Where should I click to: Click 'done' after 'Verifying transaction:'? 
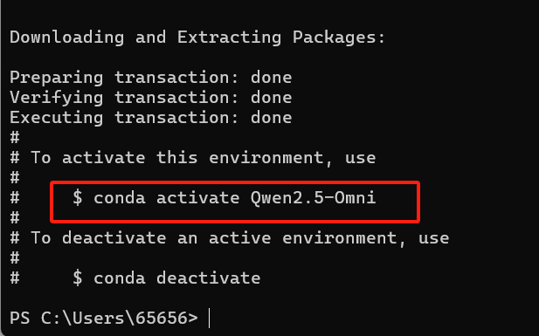tap(271, 98)
